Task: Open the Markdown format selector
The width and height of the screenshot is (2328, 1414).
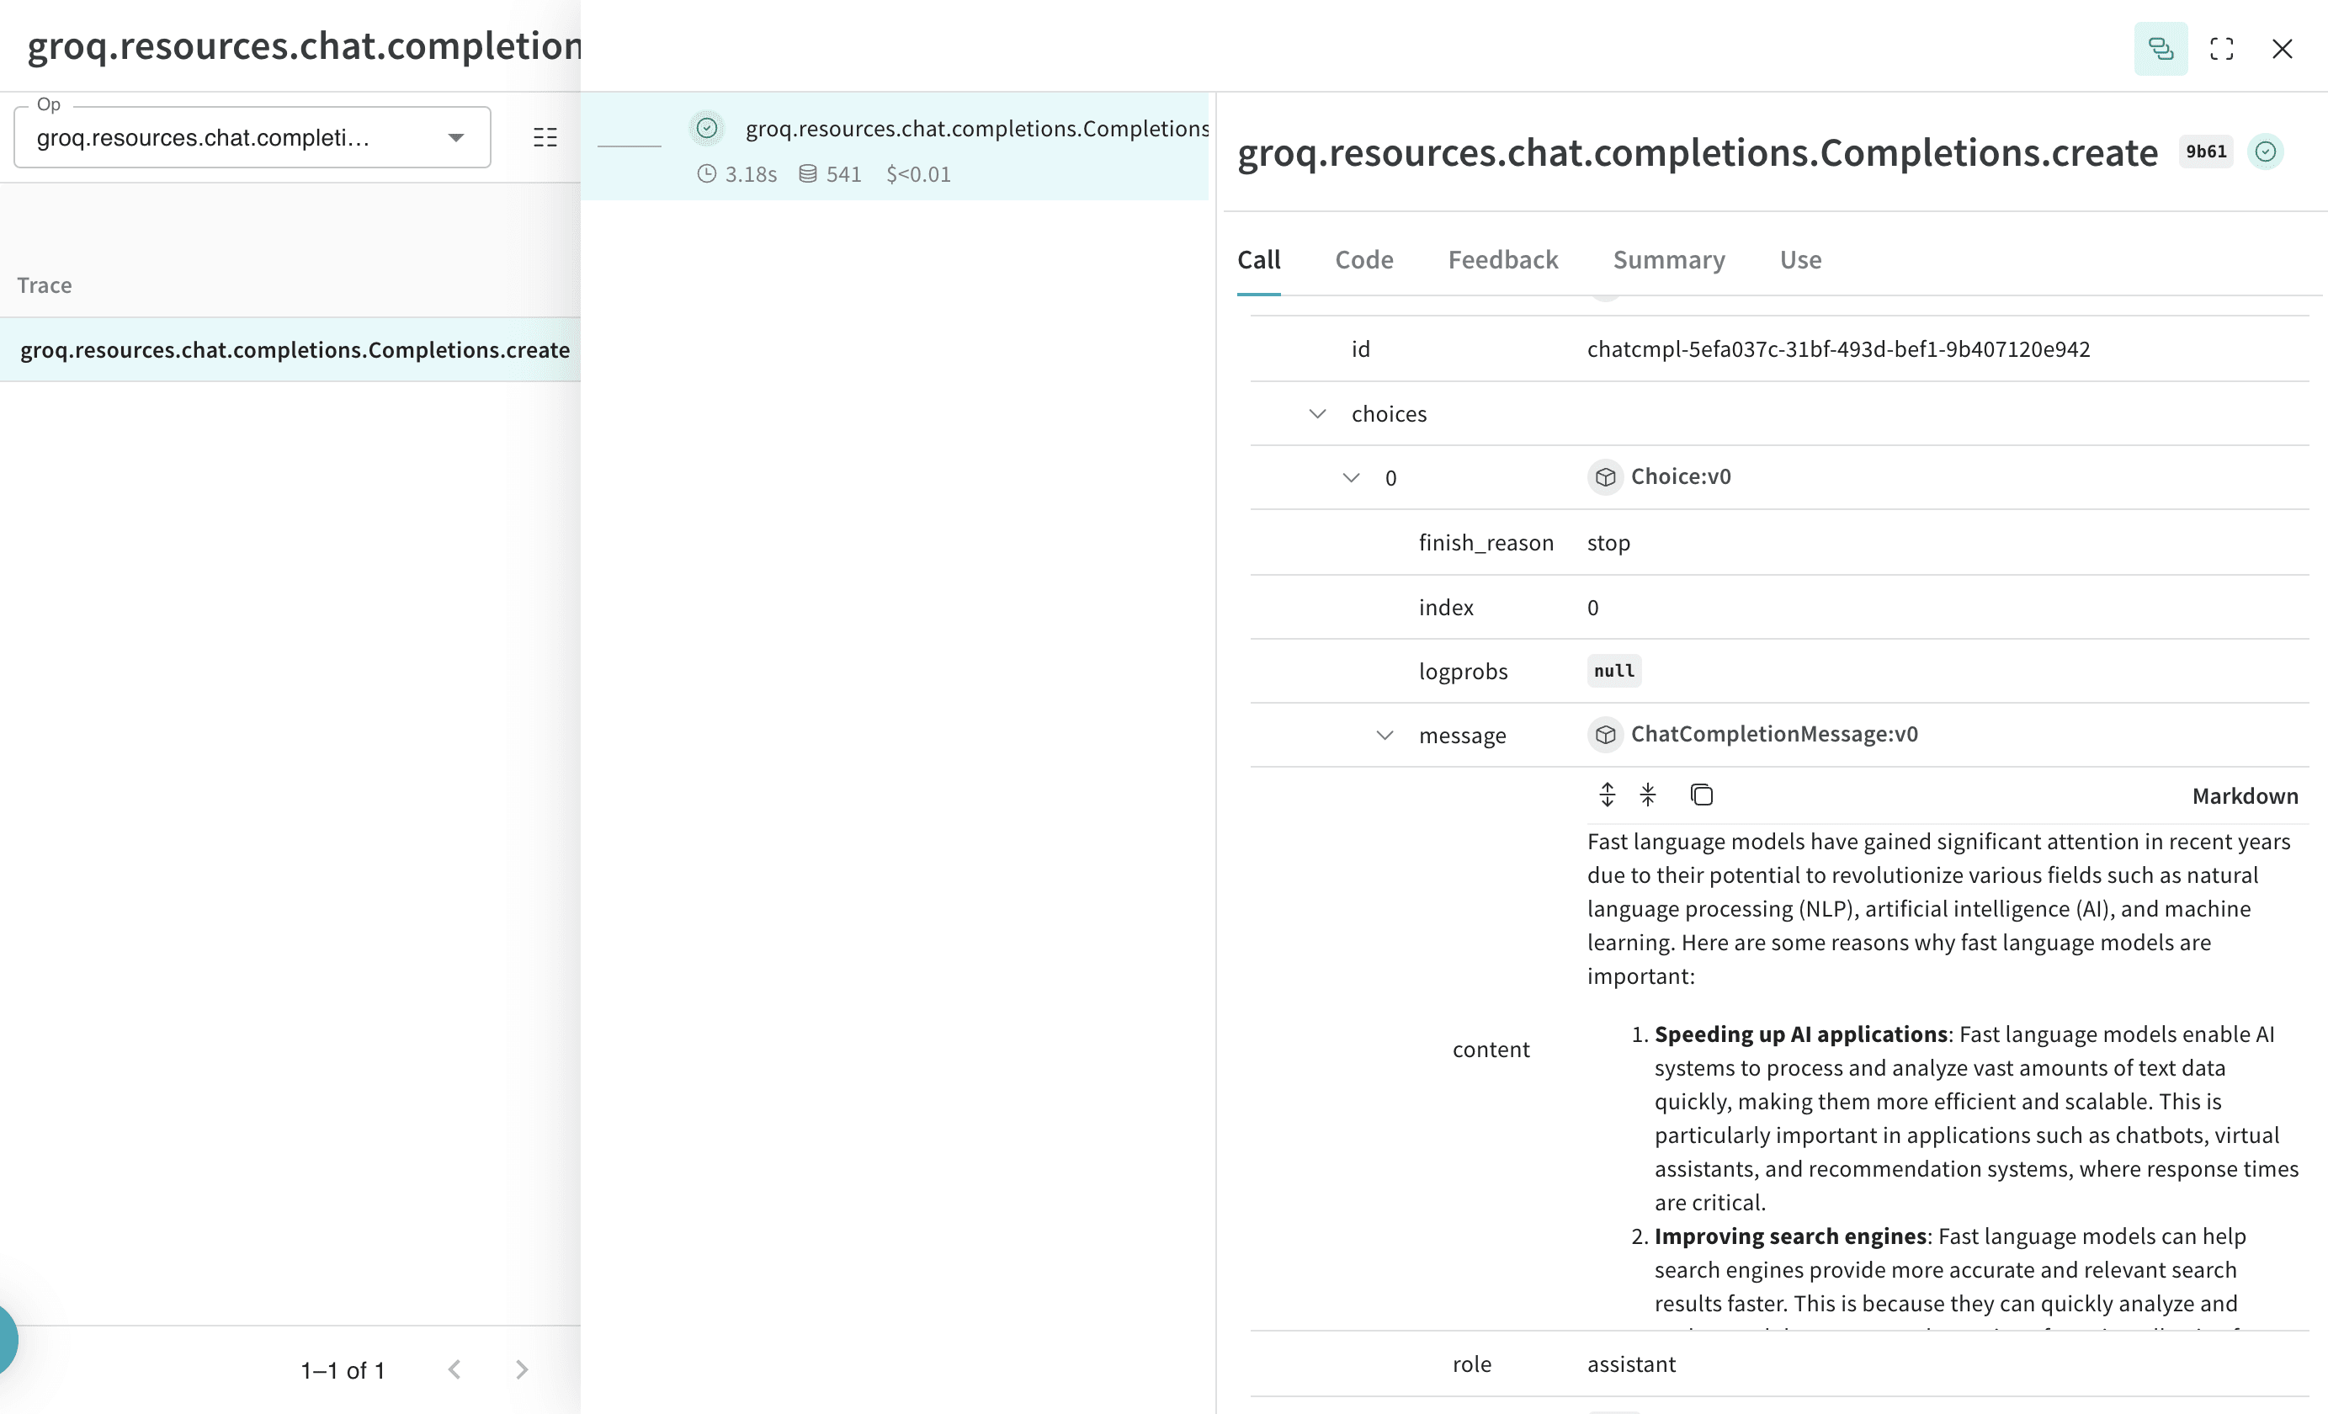Action: click(2245, 796)
